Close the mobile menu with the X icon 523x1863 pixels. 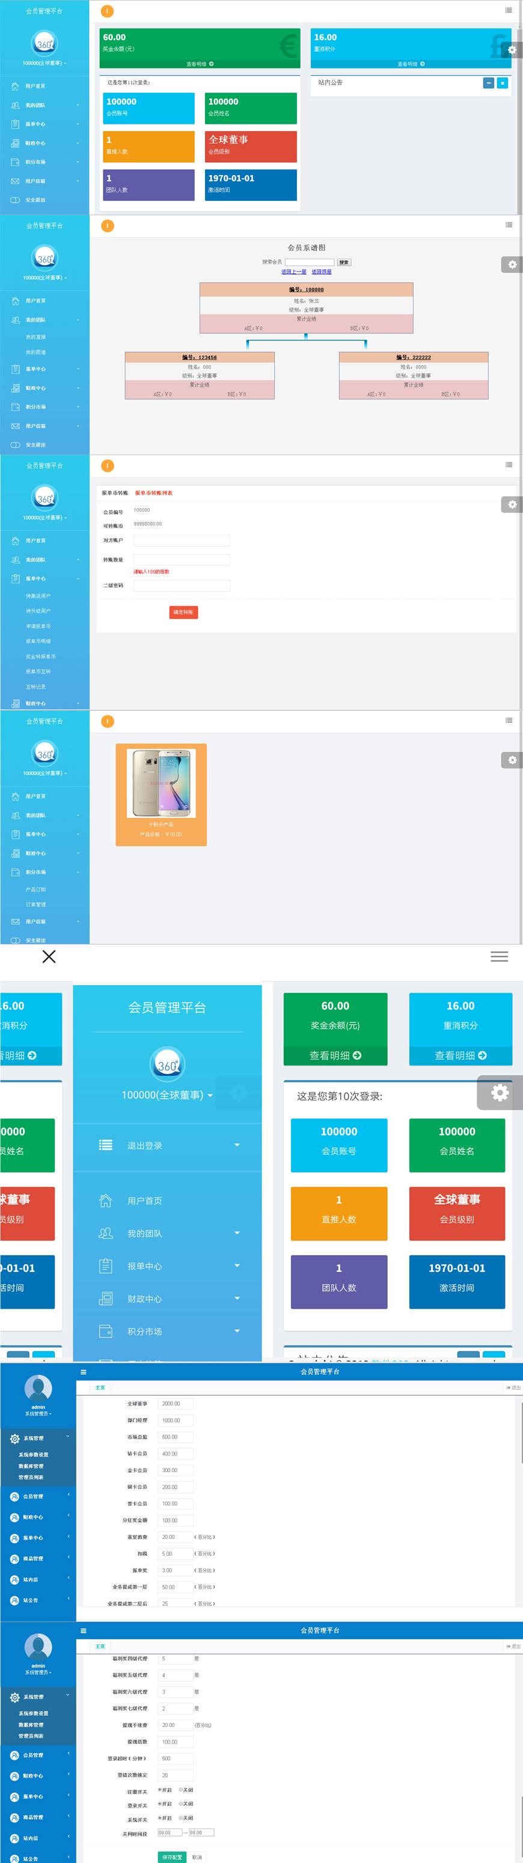coord(49,956)
